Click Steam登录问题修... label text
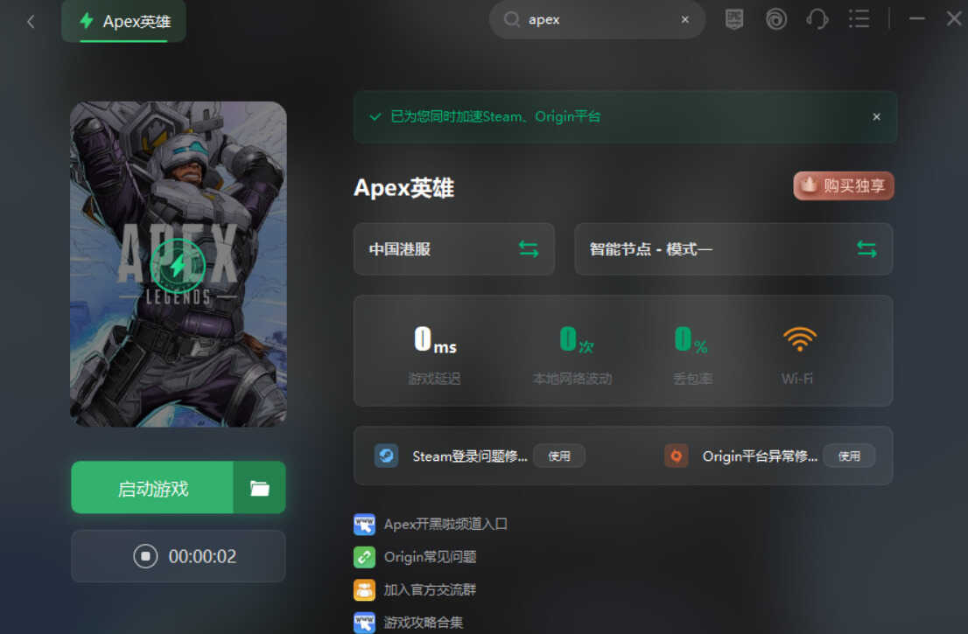 pyautogui.click(x=470, y=456)
